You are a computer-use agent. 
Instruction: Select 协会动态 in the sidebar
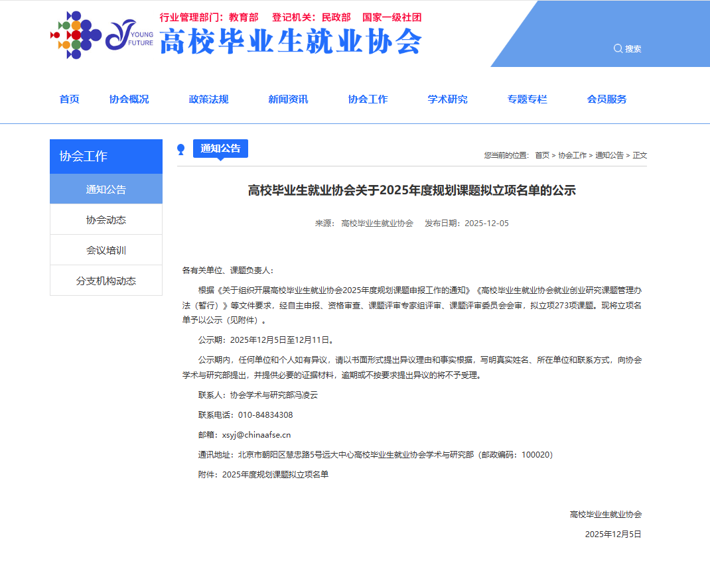tap(106, 219)
